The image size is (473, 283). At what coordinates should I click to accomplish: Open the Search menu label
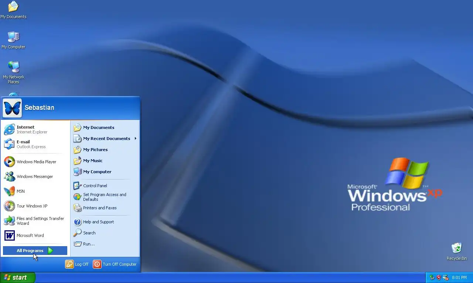click(89, 233)
